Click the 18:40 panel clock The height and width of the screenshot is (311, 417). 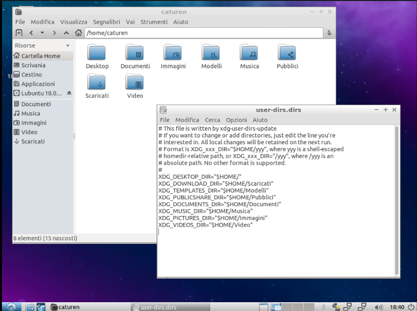tap(397, 307)
